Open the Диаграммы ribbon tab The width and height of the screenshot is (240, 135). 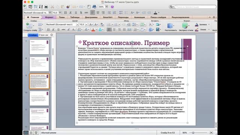pos(91,17)
